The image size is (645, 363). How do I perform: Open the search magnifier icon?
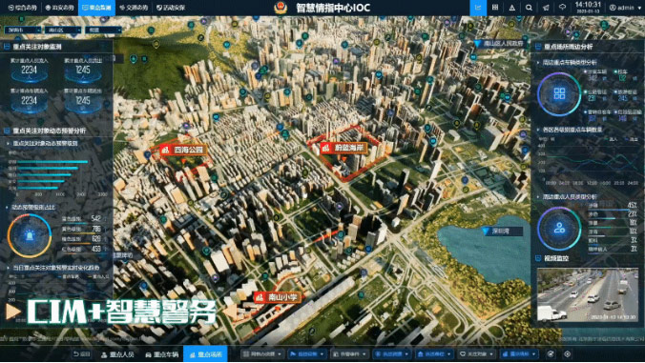coord(529,8)
